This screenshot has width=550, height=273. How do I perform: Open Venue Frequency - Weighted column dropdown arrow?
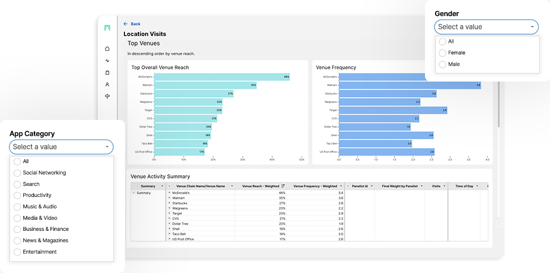(x=341, y=186)
